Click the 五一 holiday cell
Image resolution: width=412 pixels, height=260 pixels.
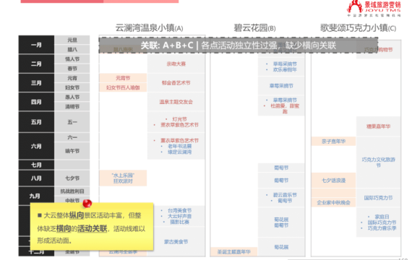point(72,122)
